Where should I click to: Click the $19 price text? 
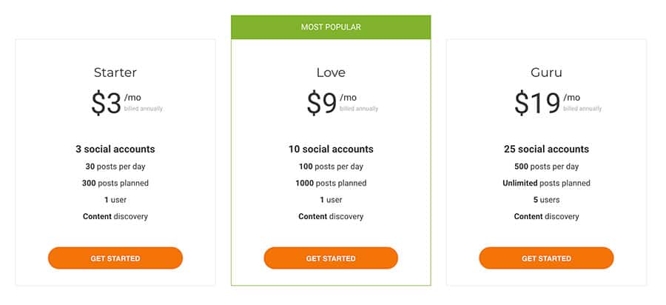click(537, 103)
